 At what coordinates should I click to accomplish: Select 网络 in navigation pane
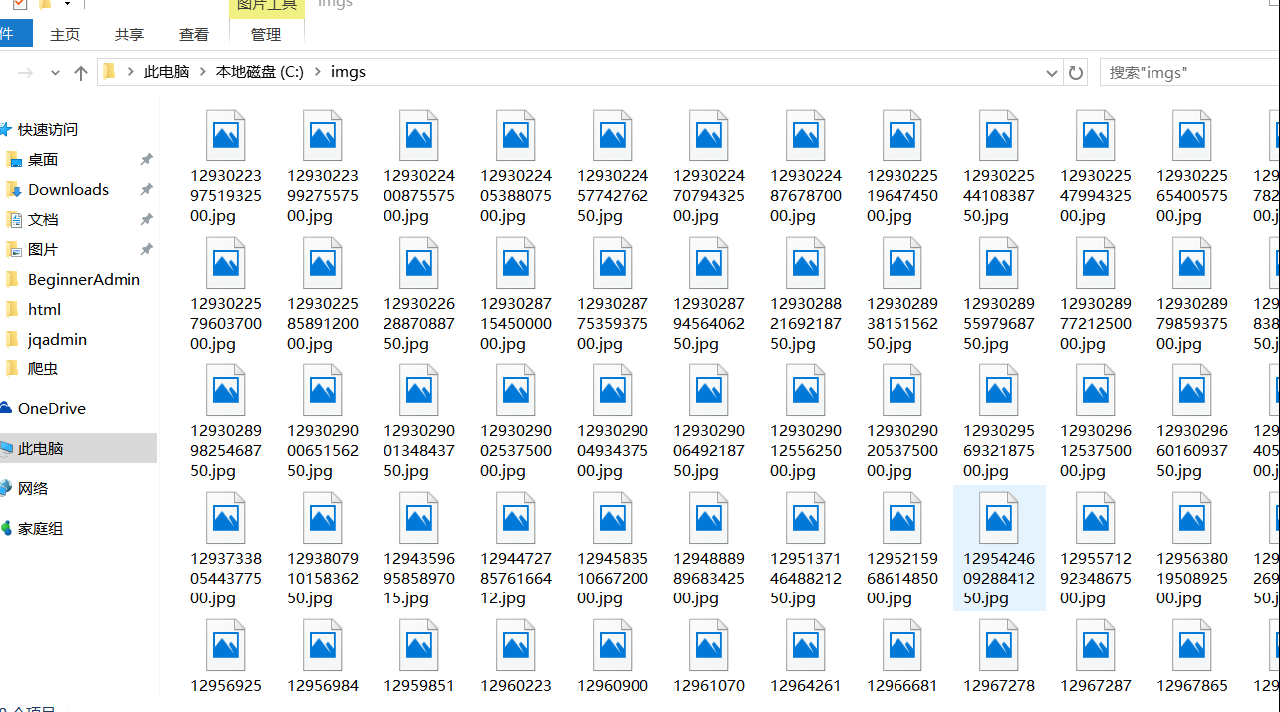(33, 488)
